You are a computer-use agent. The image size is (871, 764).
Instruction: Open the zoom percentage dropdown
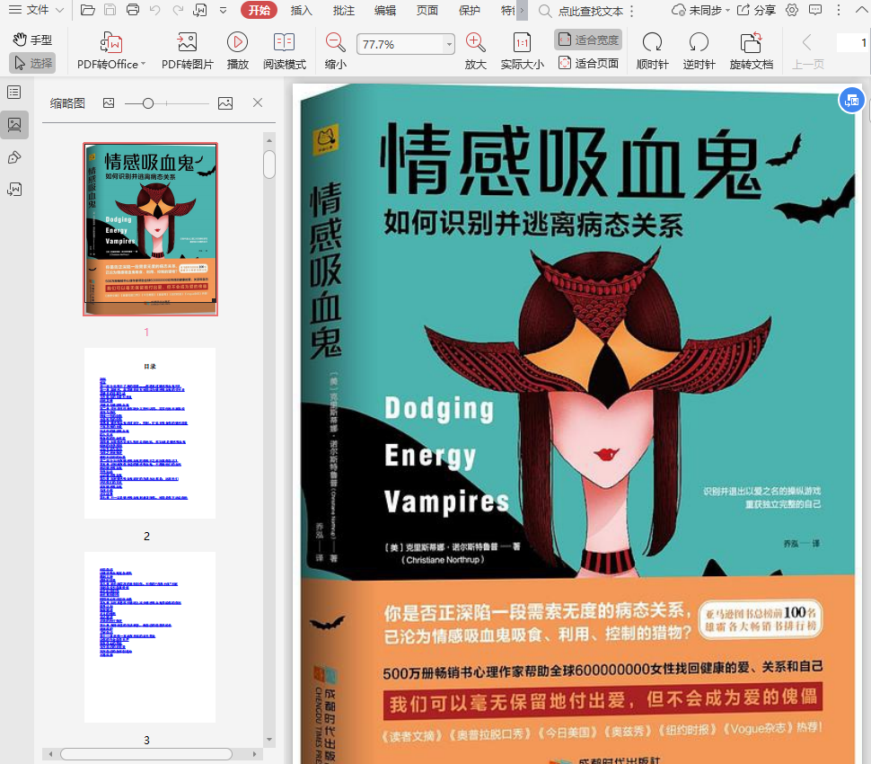(449, 45)
